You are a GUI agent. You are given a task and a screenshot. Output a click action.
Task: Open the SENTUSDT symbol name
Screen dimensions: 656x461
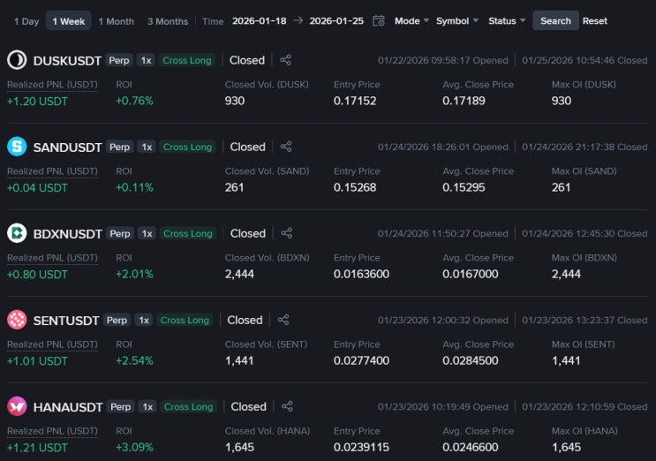(x=66, y=321)
